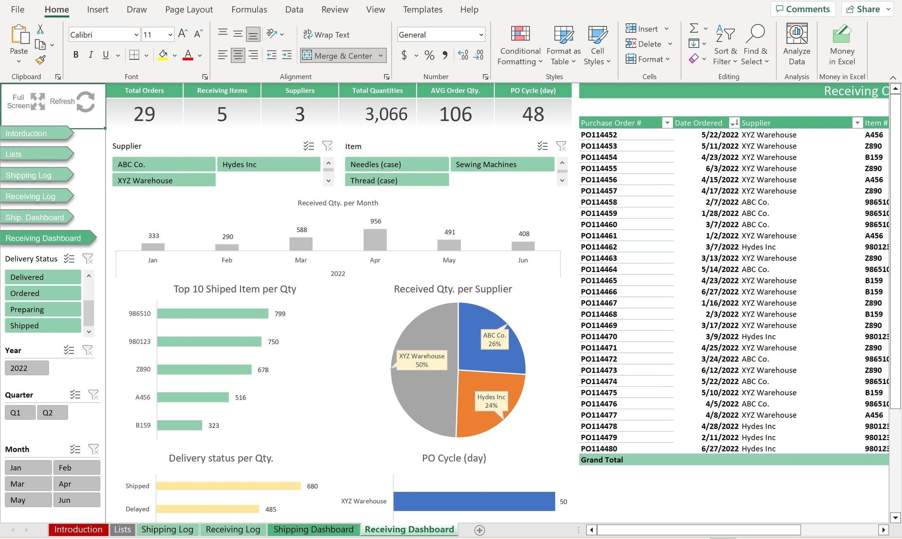Screen dimensions: 902x539
Task: Switch to the Formulas ribbon tab
Action: [x=249, y=9]
